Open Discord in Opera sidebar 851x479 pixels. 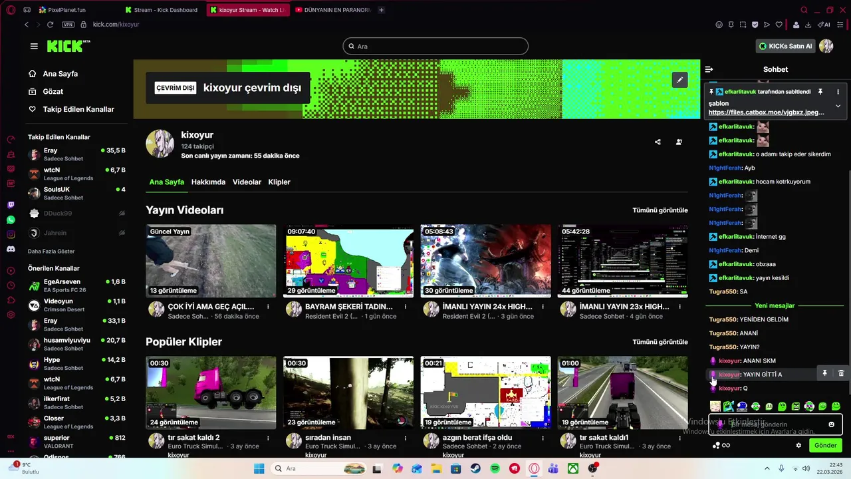pos(11,249)
